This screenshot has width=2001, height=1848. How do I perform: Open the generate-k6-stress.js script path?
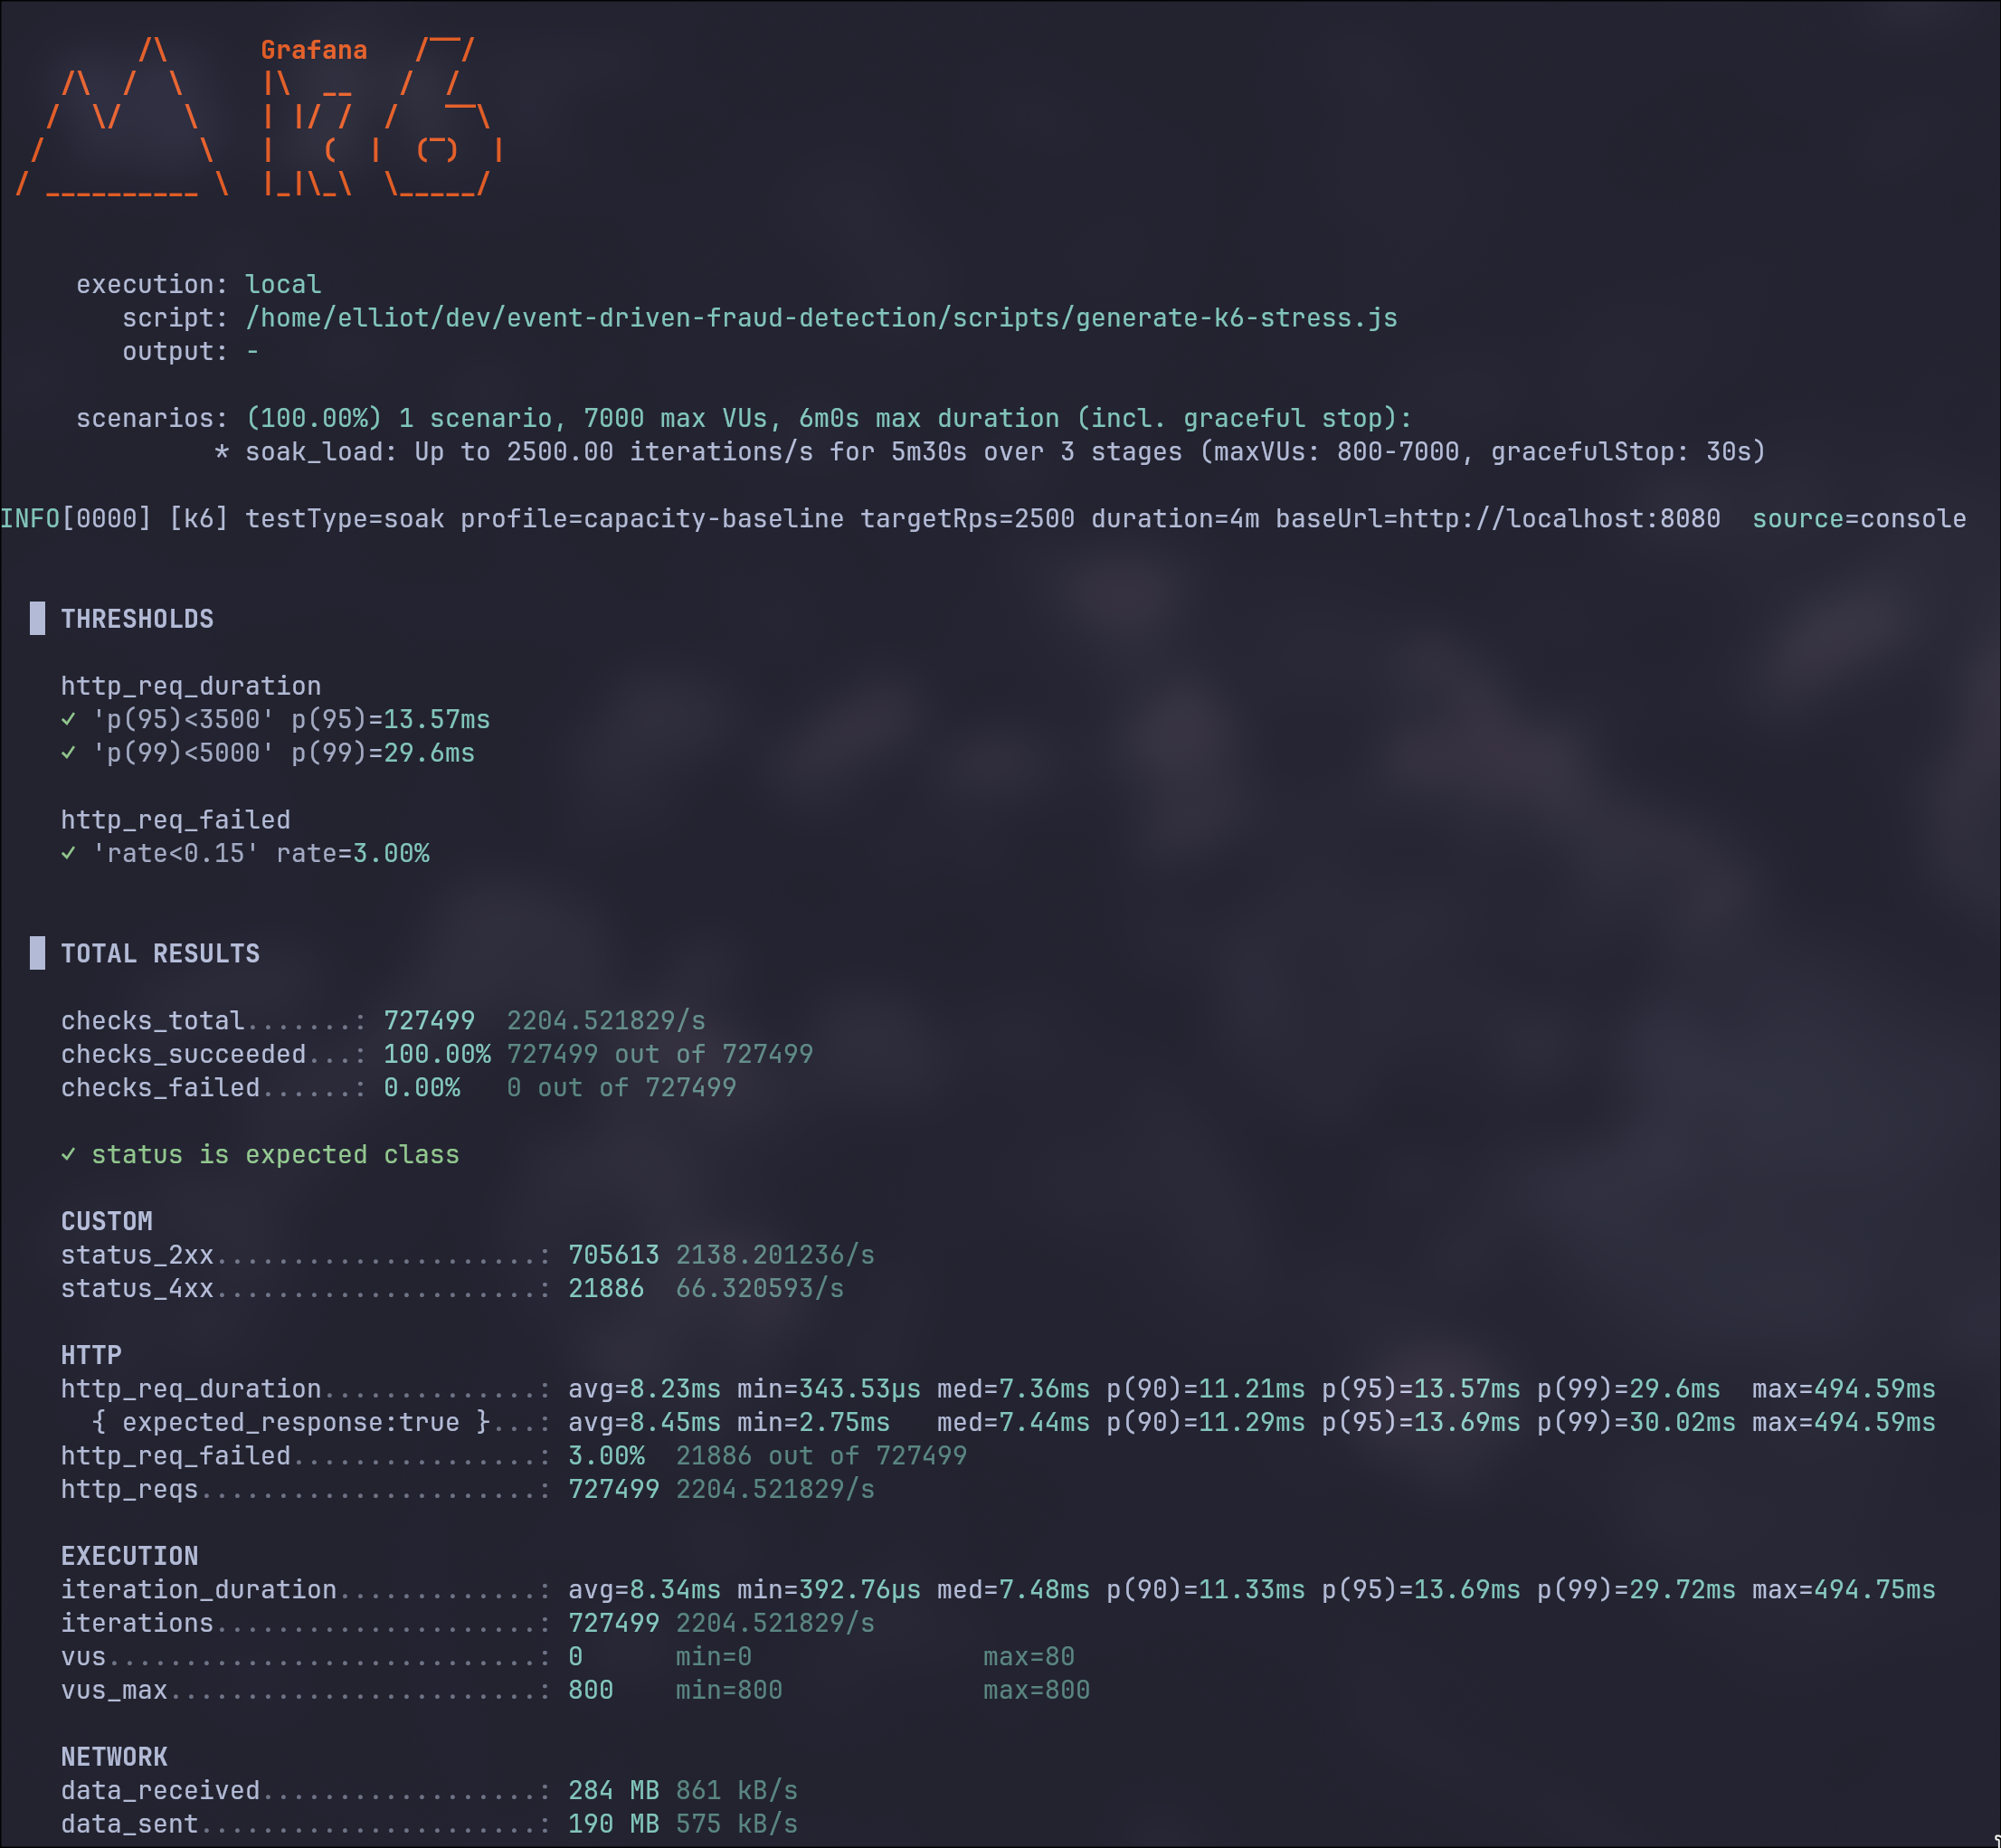tap(820, 317)
